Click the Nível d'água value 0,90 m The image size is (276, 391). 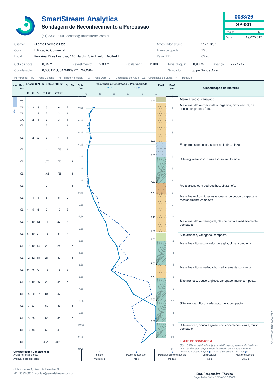click(198, 64)
